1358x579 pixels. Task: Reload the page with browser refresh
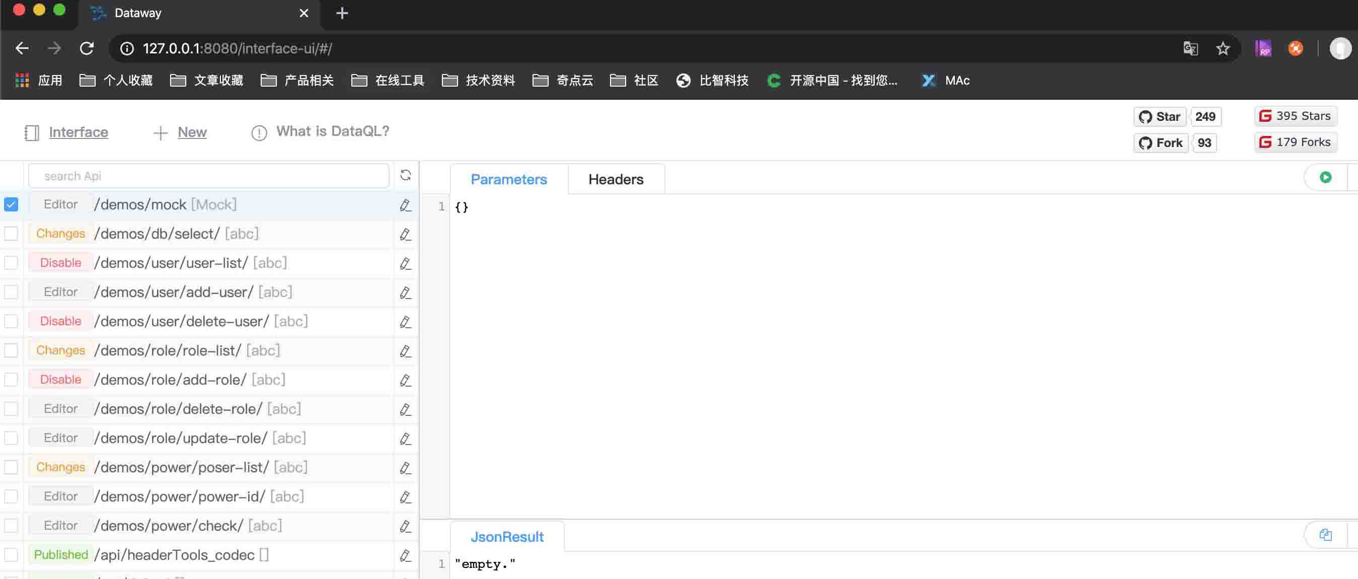click(87, 48)
